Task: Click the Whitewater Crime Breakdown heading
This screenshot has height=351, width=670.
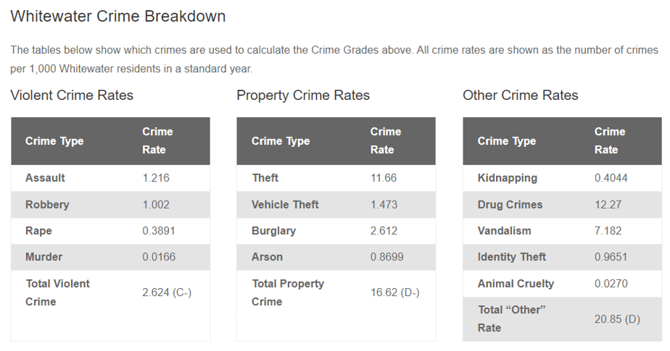Action: coord(118,16)
